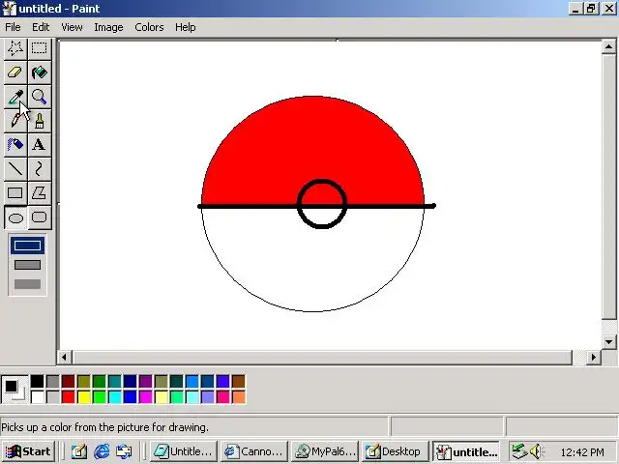Click the 12:42 PM system clock
This screenshot has width=619, height=464.
pos(582,451)
